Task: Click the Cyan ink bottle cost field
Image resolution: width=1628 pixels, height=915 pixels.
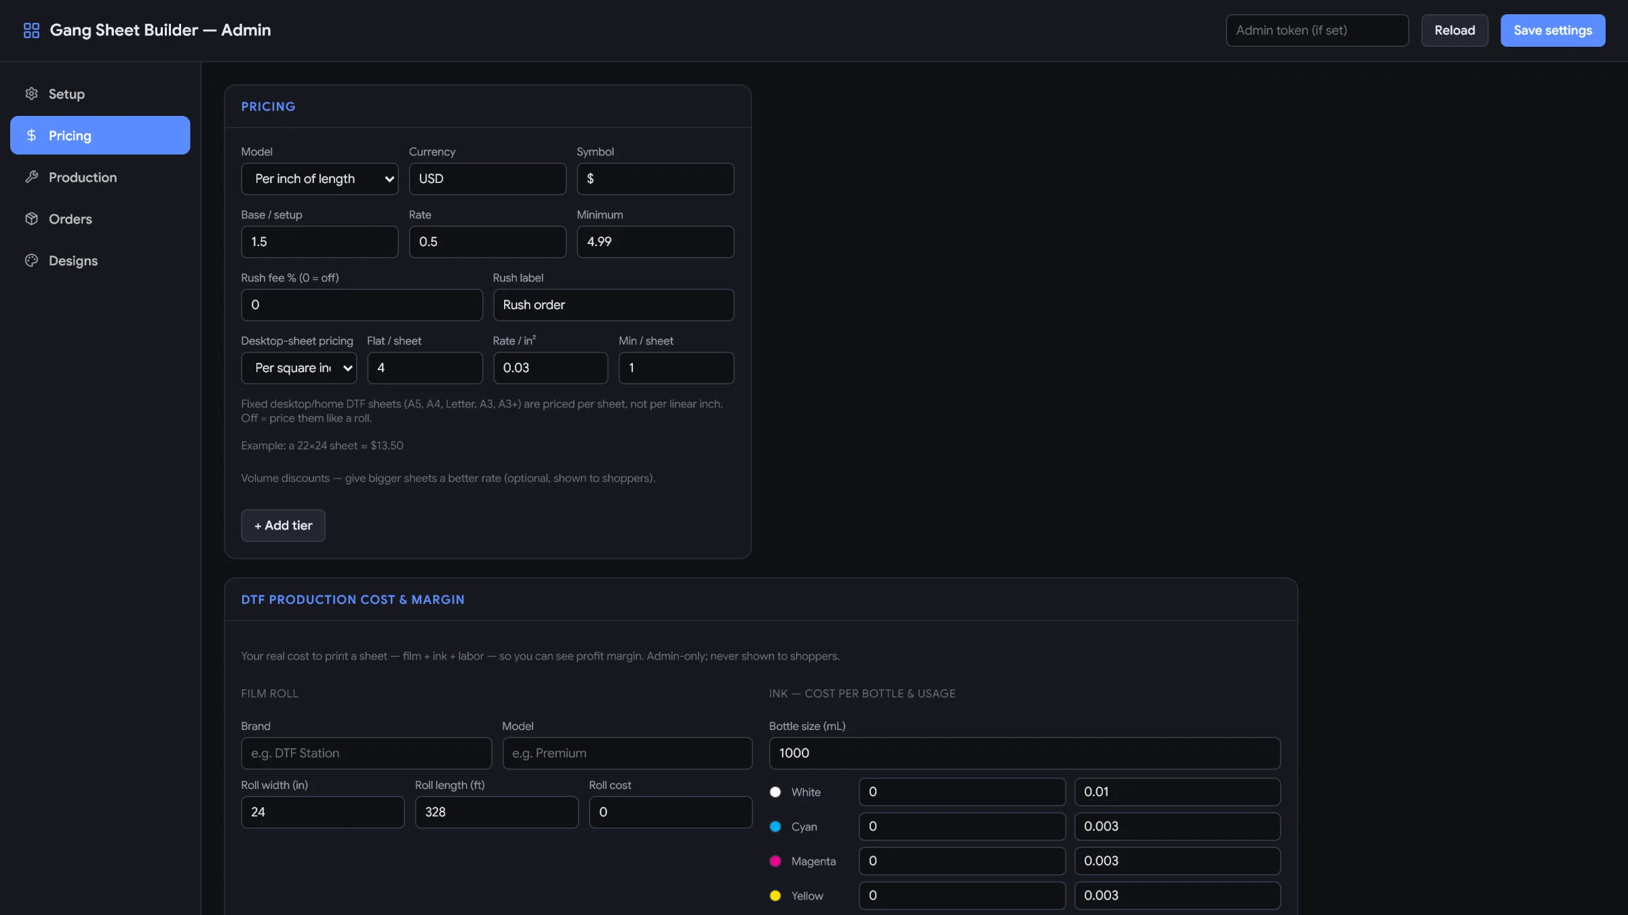Action: [x=962, y=826]
